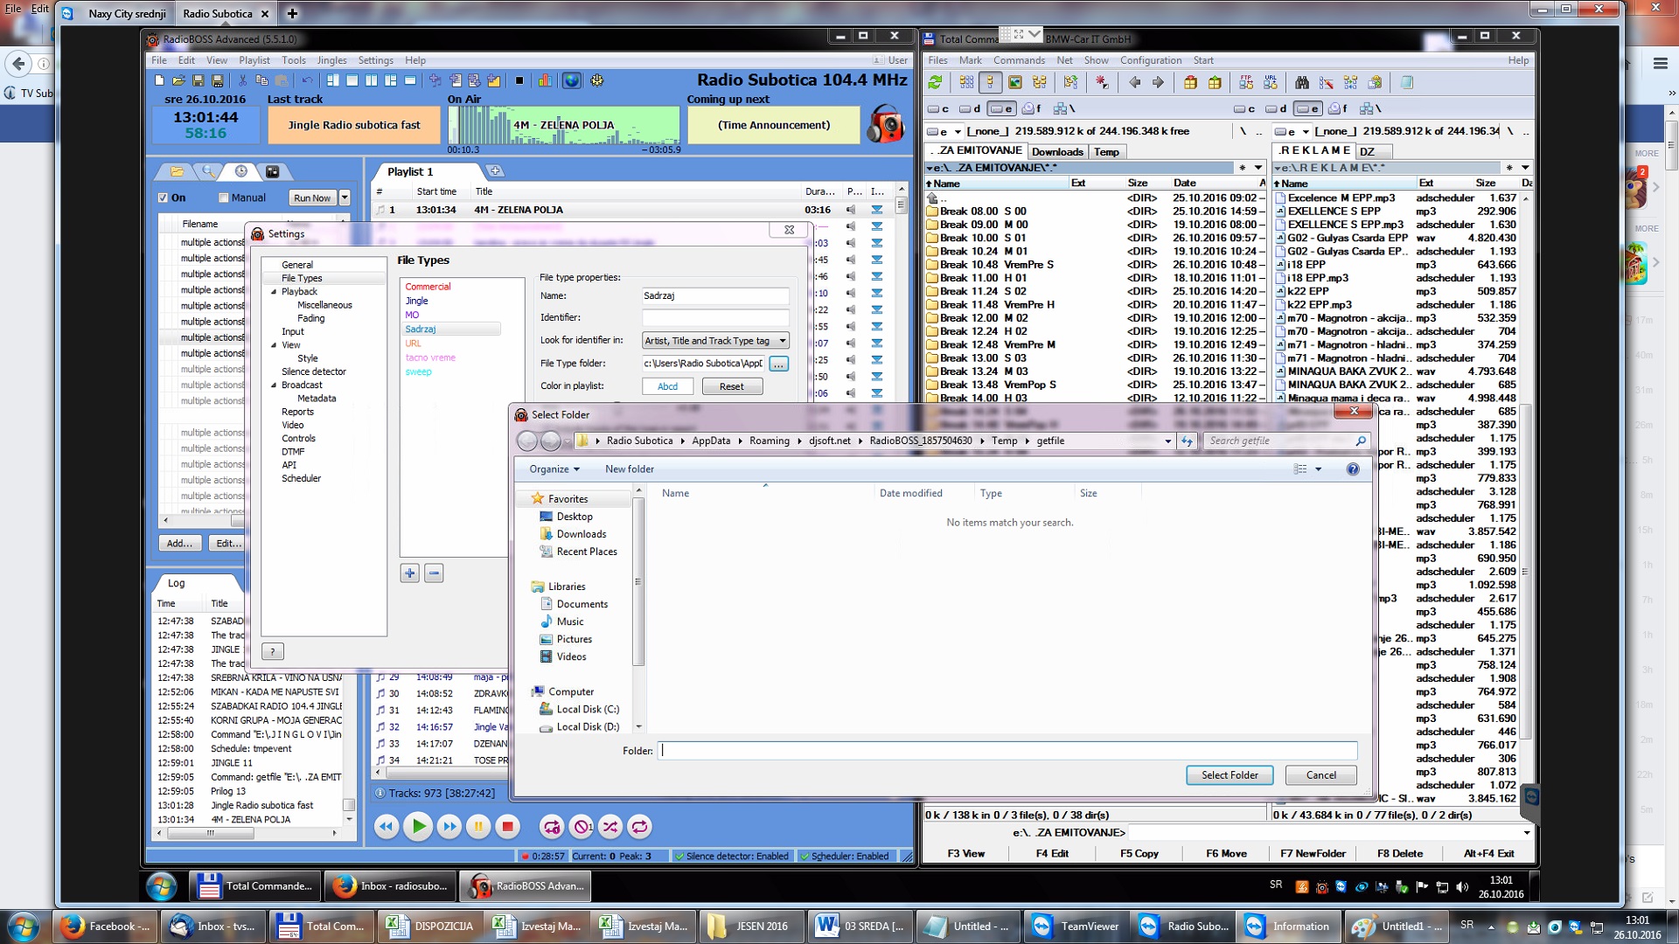Click the RadioBOSS open folder toolbar icon

(x=178, y=80)
